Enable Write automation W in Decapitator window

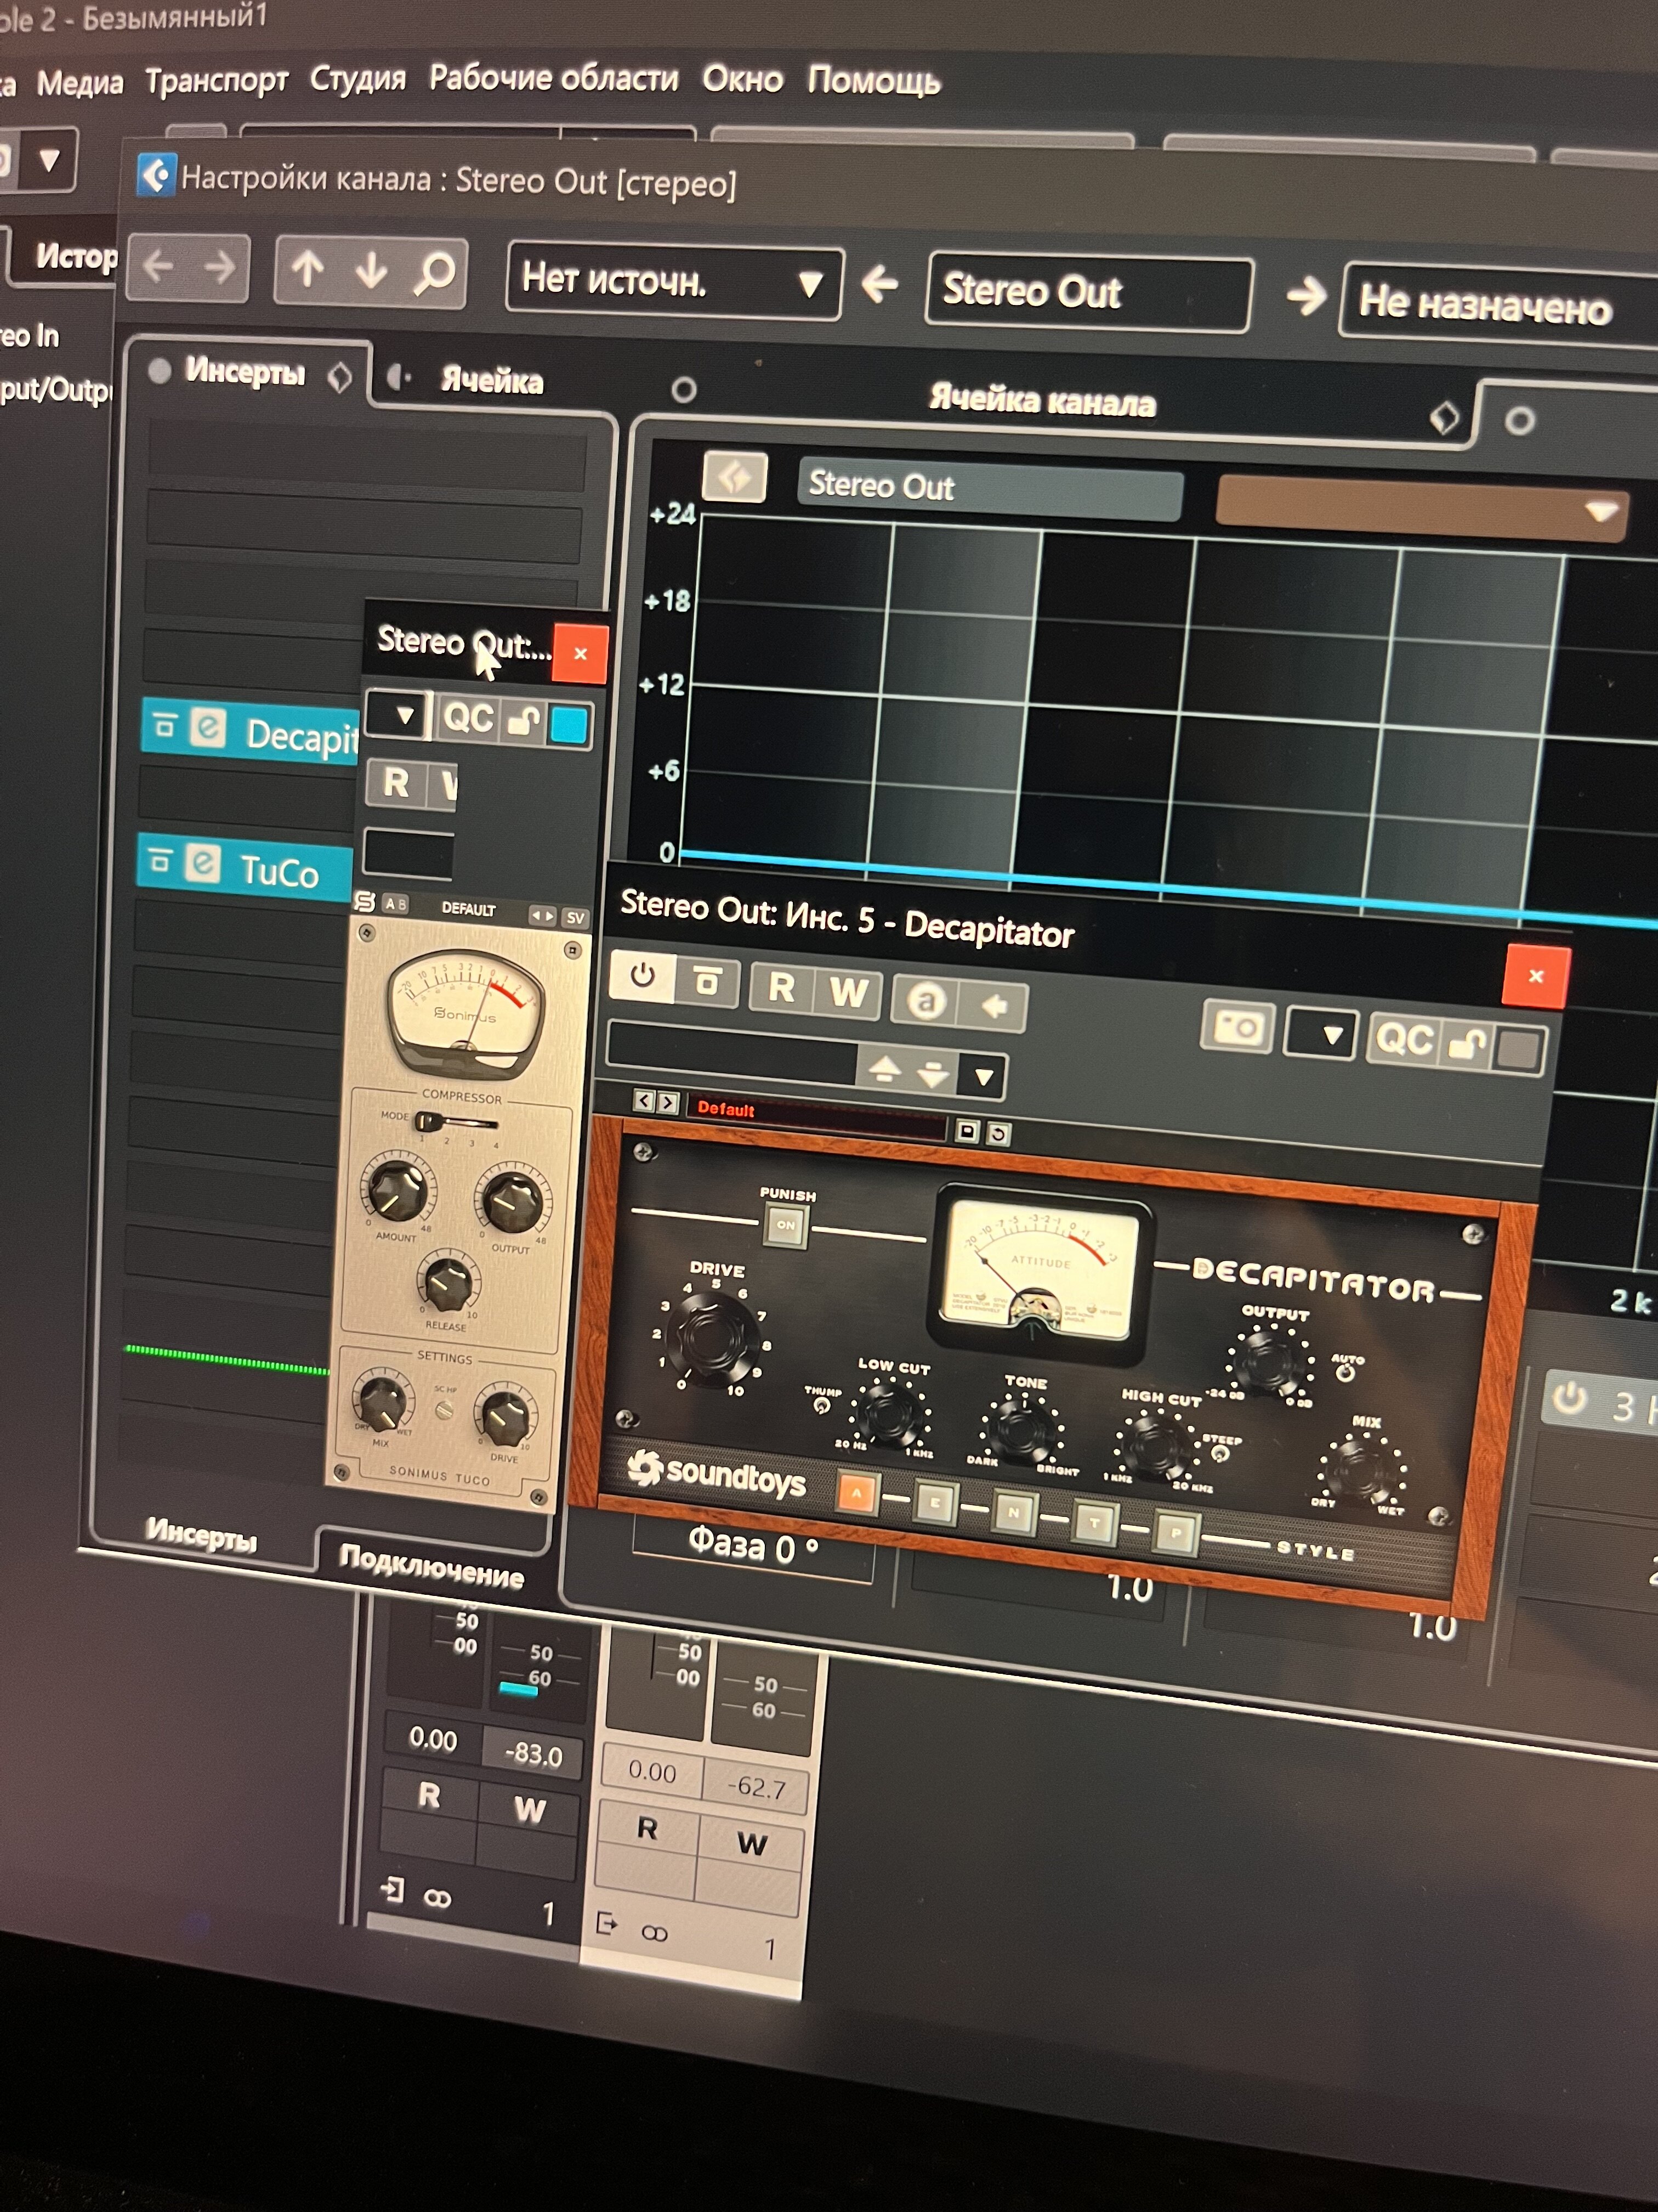coord(848,993)
